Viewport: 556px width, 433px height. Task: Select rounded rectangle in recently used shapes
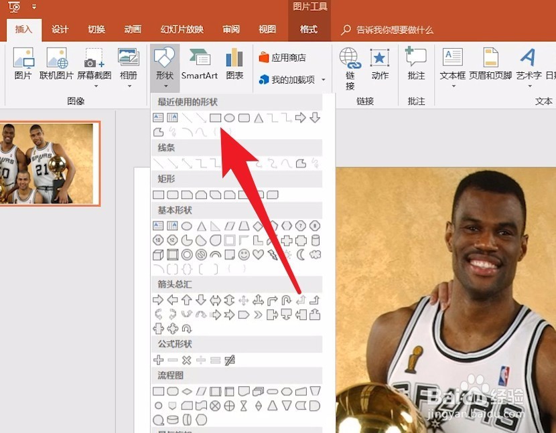tap(244, 118)
